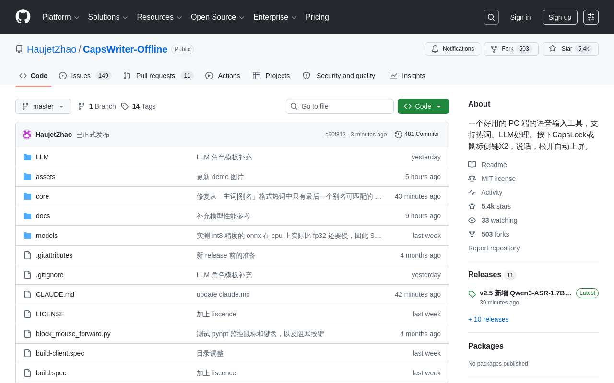Open the appearance settings sliders icon

click(591, 17)
